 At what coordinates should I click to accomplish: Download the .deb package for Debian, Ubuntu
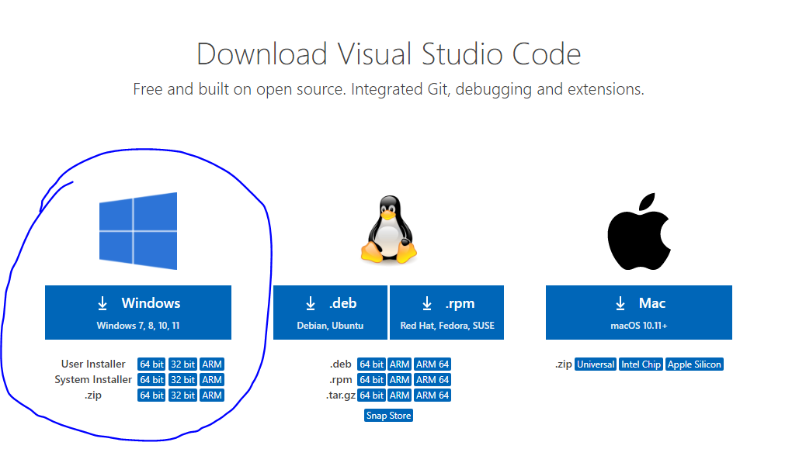coord(330,312)
